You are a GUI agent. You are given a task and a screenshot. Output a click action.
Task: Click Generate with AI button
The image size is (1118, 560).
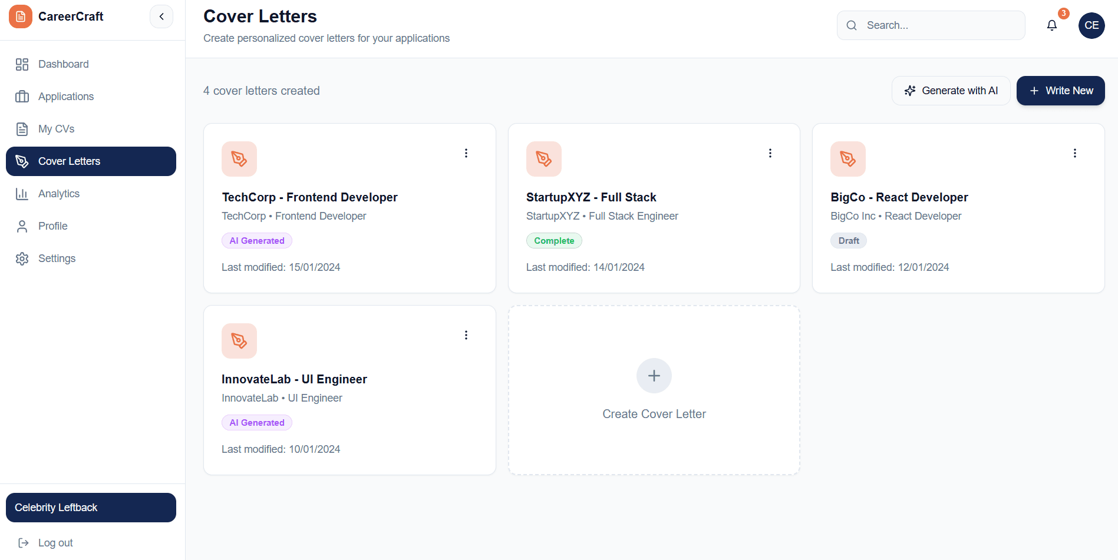pyautogui.click(x=951, y=91)
